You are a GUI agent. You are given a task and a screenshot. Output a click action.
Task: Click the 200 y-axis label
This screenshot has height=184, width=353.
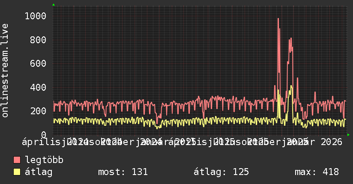38,111
